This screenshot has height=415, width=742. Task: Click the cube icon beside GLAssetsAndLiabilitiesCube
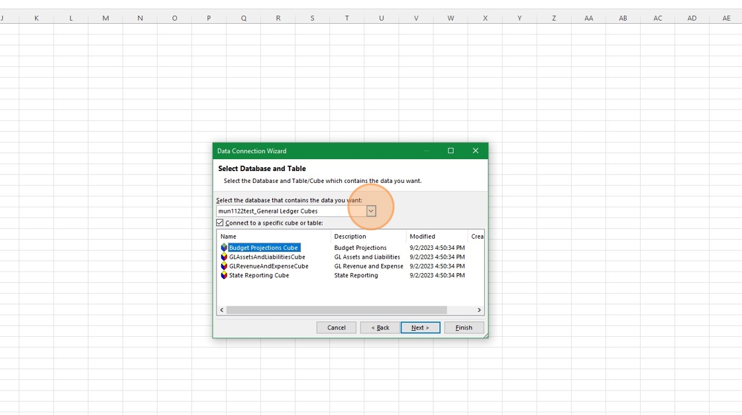224,257
